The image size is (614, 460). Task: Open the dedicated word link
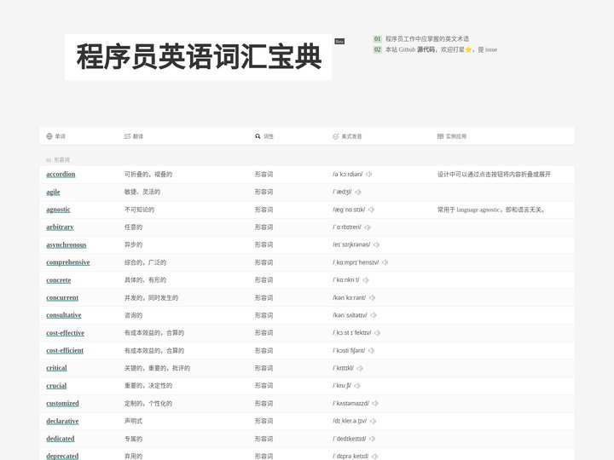61,439
